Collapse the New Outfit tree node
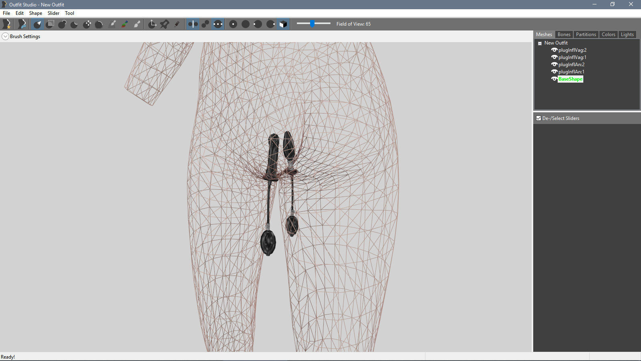641x361 pixels. tap(540, 43)
